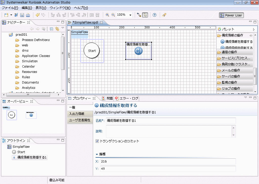259x184 pixels.
Task: Open the 表示(V) menu
Action: pos(41,8)
